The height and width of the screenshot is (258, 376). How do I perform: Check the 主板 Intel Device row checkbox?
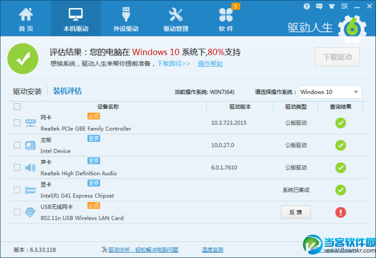17,145
